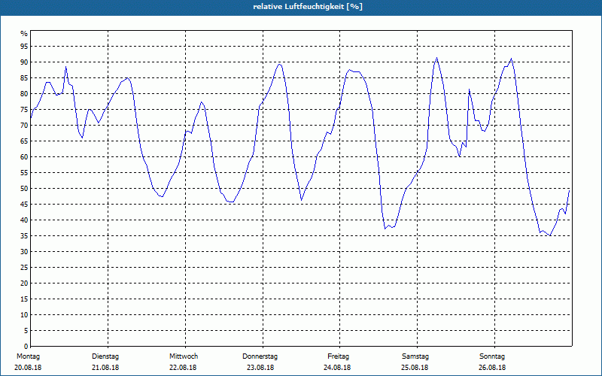Click the y-axis value "70"
This screenshot has height=376, width=602.
coord(24,126)
